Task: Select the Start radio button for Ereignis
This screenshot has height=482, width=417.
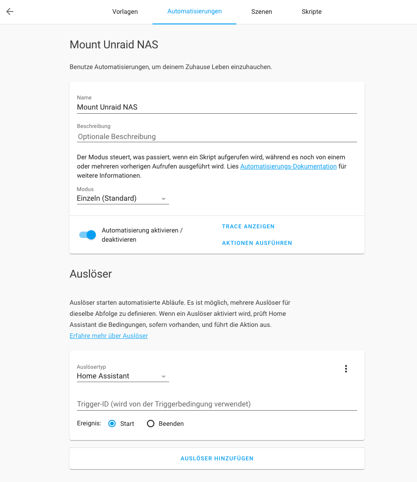Action: [111, 423]
